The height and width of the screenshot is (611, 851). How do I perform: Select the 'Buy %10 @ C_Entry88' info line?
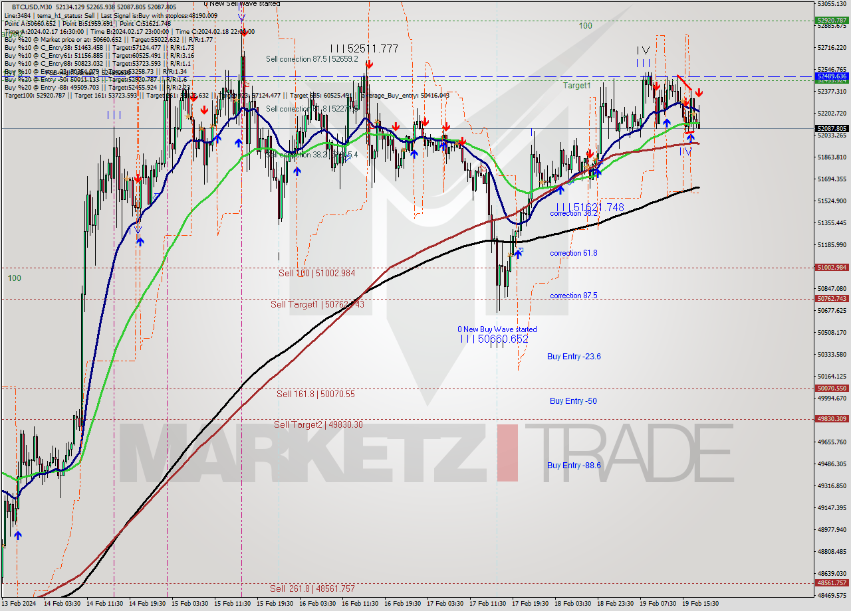(97, 63)
